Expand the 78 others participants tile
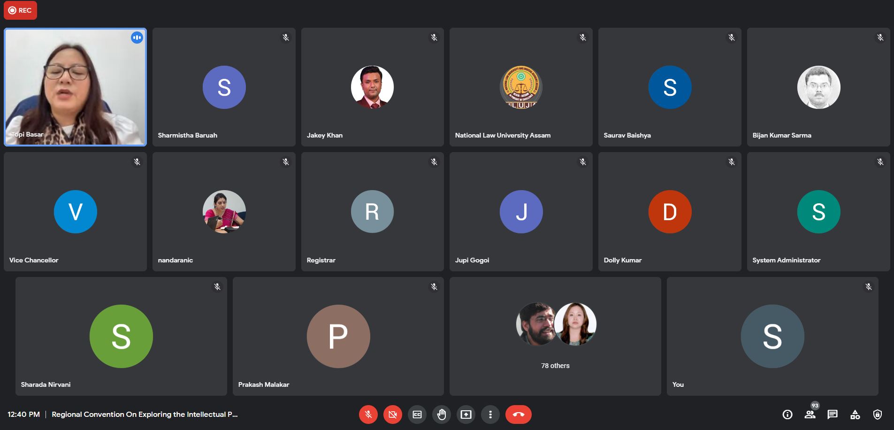 (555, 336)
